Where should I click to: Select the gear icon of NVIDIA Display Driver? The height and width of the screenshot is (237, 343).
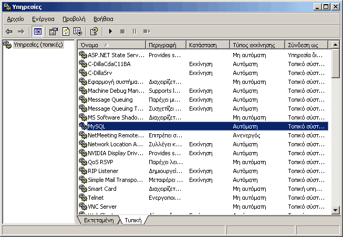[83, 153]
